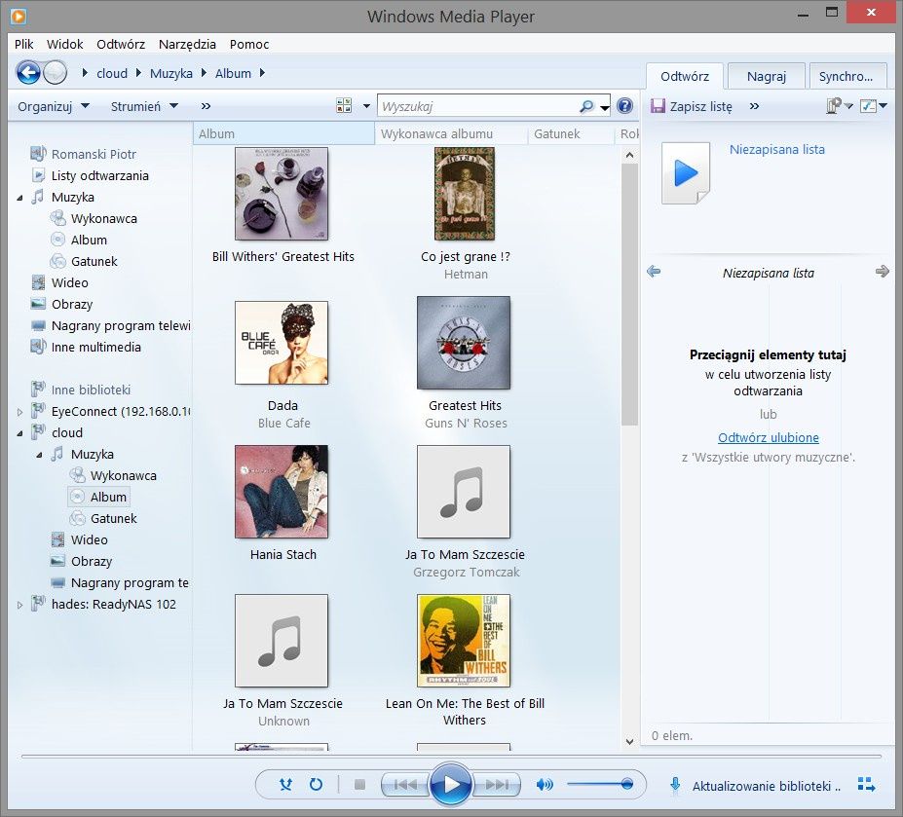Open the Plik menu
Image resolution: width=903 pixels, height=817 pixels.
pyautogui.click(x=24, y=45)
